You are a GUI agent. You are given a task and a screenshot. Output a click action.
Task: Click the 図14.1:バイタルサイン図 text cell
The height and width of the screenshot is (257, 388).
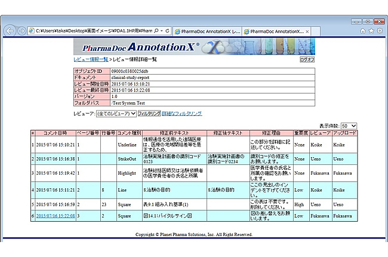[174, 216]
